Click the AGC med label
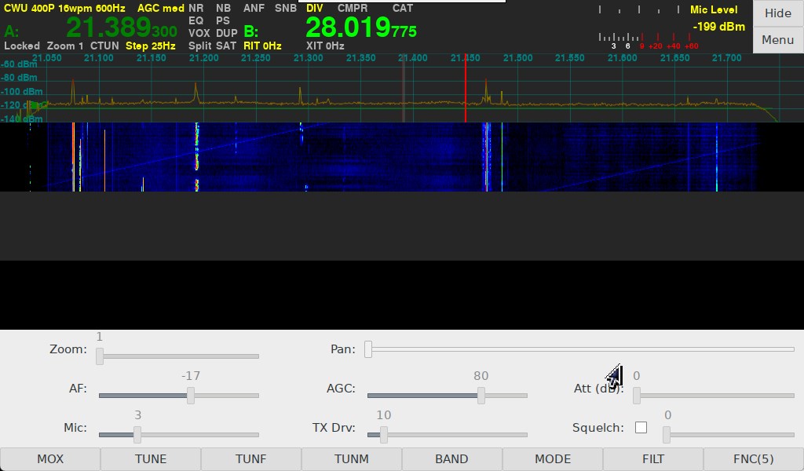Viewport: 804px width, 471px height. coord(160,8)
